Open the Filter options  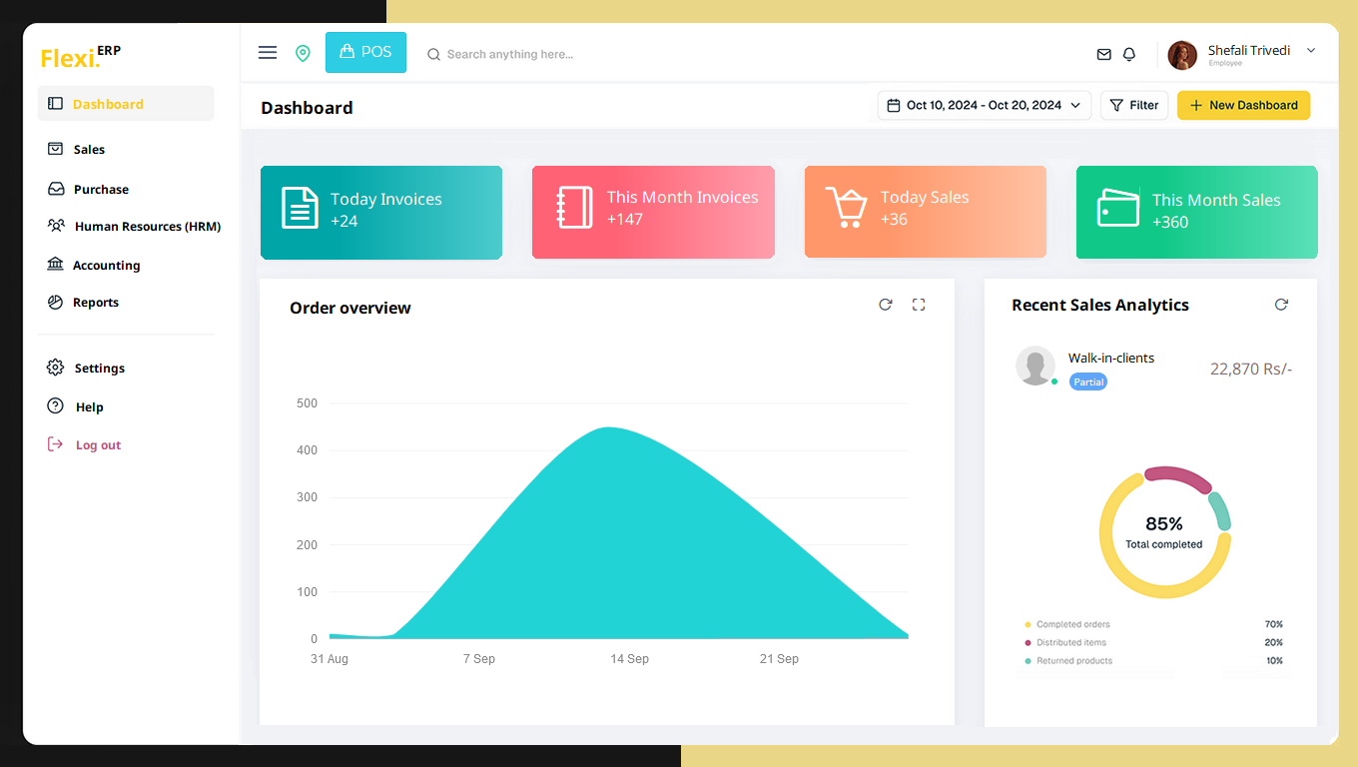(x=1133, y=105)
